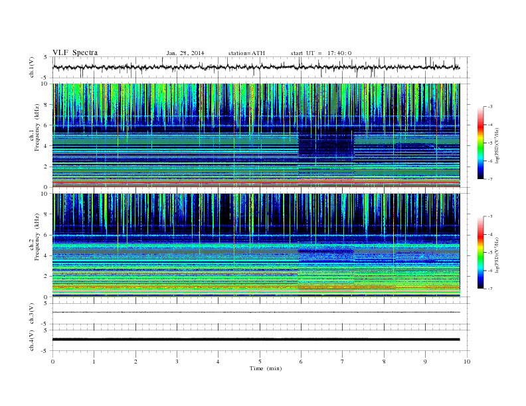Image resolution: width=526 pixels, height=406 pixels.
Task: Click the 'ch.4(V)' axis label
Action: tap(31, 340)
